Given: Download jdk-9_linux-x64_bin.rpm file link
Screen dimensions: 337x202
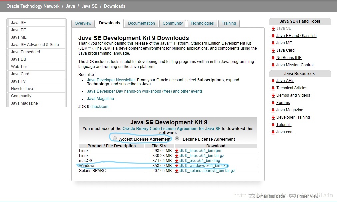Looking at the screenshot, I should coord(200,151).
